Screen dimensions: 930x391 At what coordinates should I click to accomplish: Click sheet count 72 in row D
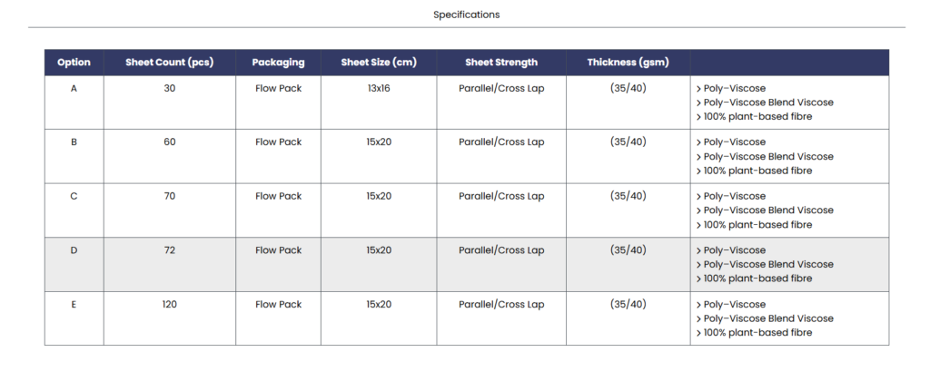170,250
